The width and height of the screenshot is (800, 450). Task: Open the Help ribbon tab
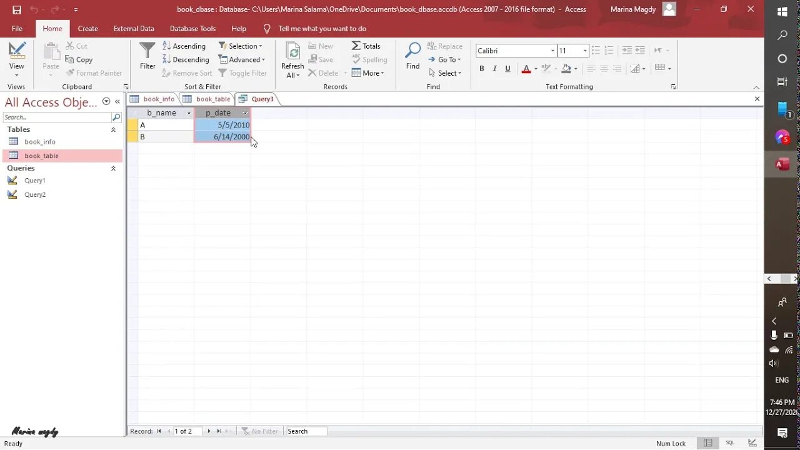pyautogui.click(x=238, y=29)
